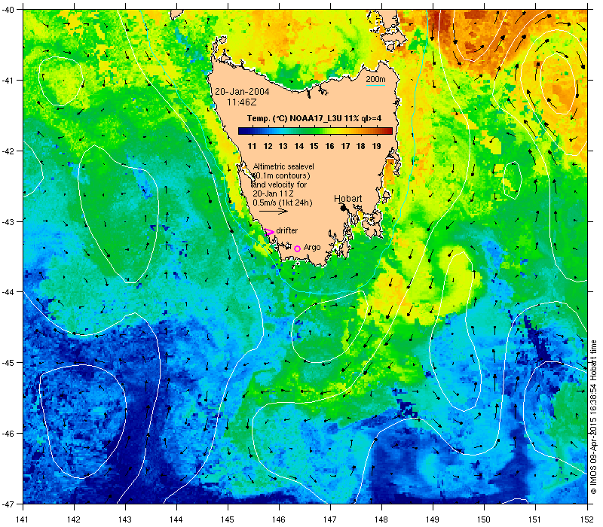Click the 'Argo' label
603x527 pixels.
click(x=312, y=248)
